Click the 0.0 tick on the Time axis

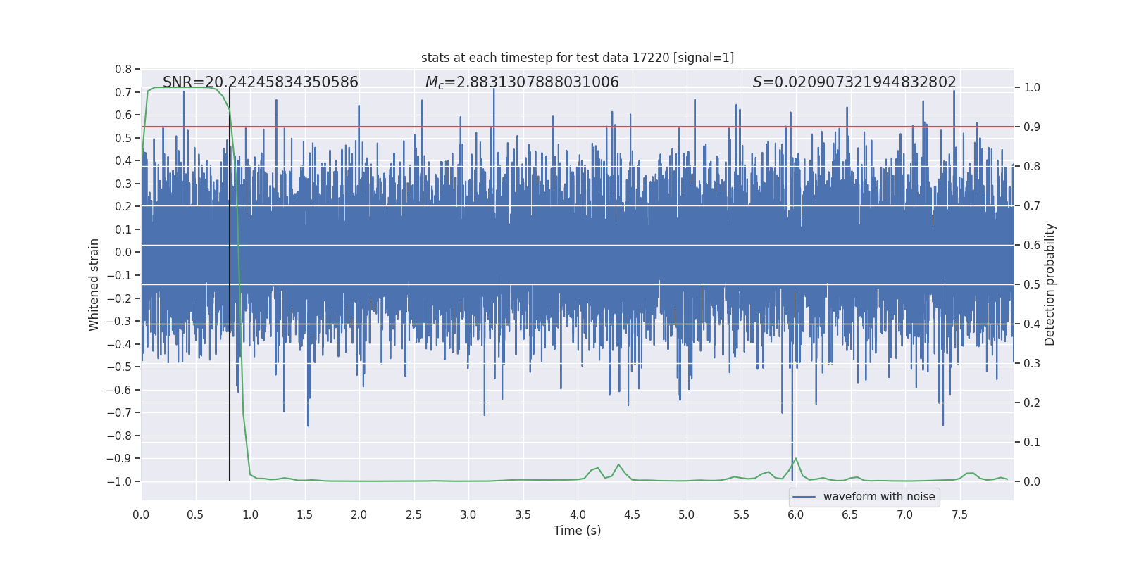click(141, 514)
